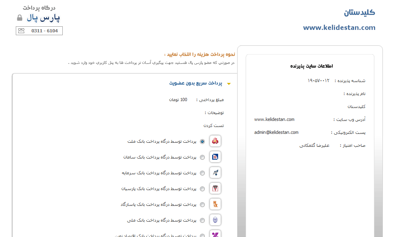This screenshot has height=237, width=395.
Task: Click the پرداخت توسط درگاه پرداخت بانک پارسیان label
Action: [x=159, y=189]
